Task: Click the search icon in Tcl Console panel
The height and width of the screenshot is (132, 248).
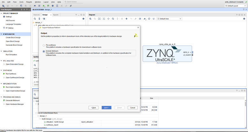Action: [x=35, y=94]
